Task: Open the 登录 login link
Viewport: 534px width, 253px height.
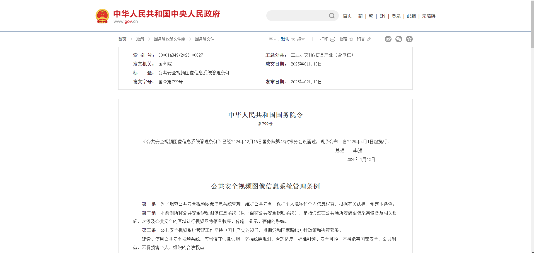Action: [396, 16]
